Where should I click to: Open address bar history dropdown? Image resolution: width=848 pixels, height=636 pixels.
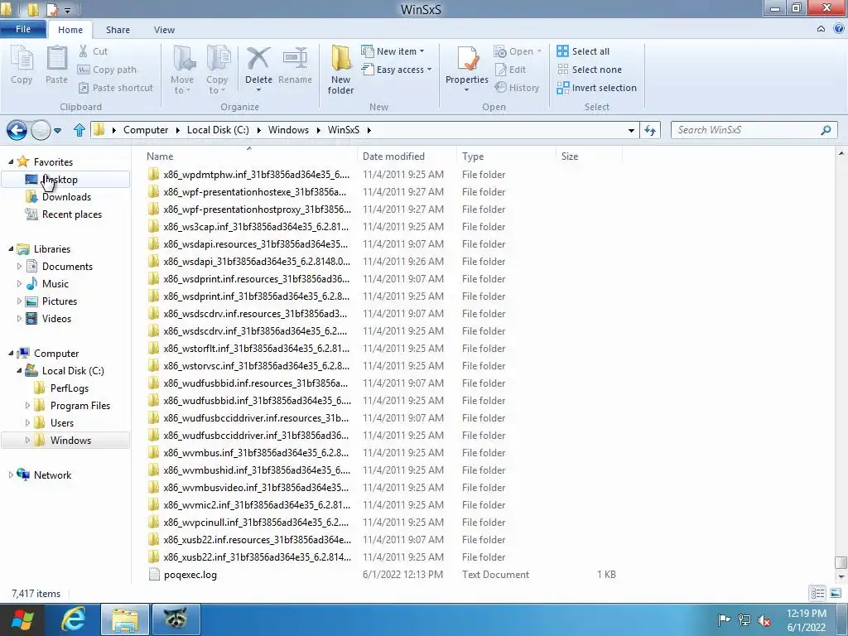tap(631, 130)
